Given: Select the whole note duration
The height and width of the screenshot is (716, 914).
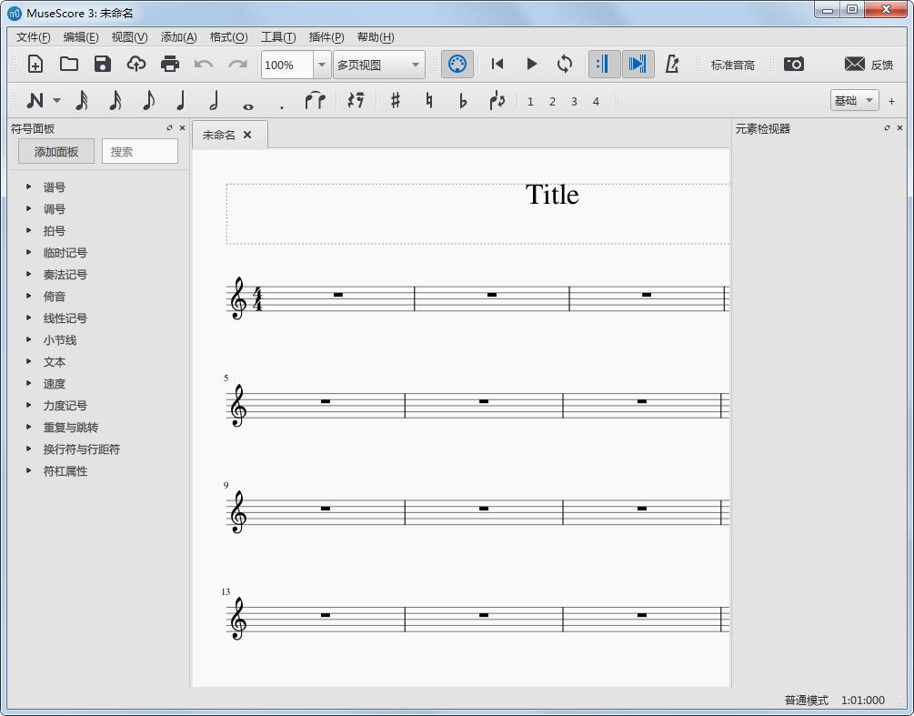Looking at the screenshot, I should click(x=247, y=101).
